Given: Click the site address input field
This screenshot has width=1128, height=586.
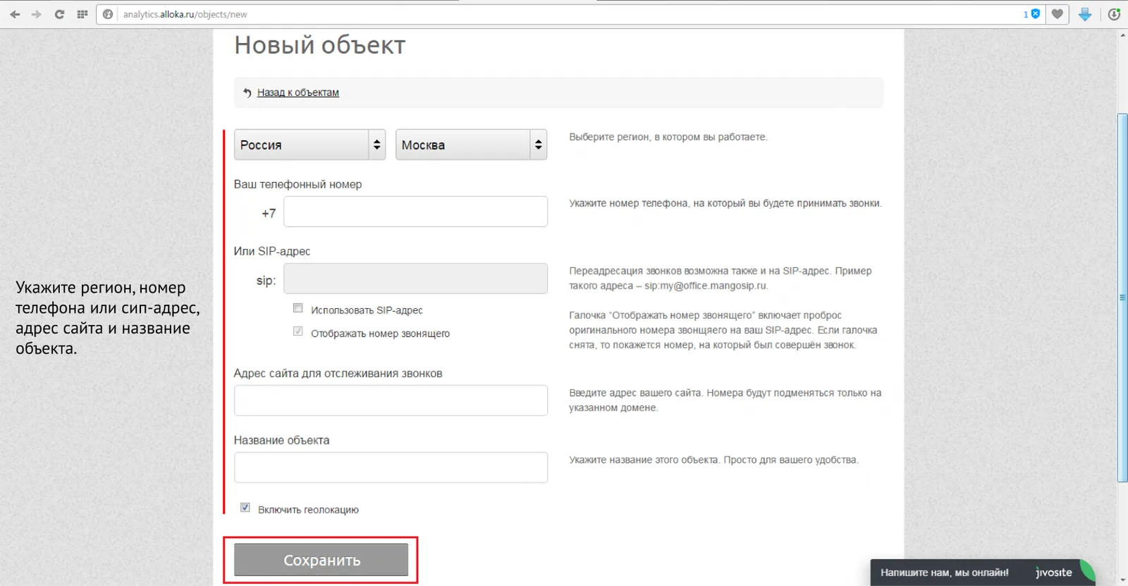Looking at the screenshot, I should coord(391,401).
